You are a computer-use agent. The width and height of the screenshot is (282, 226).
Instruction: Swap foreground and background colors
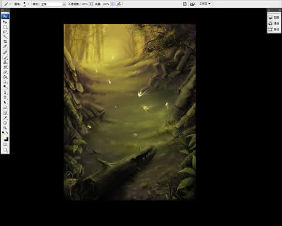7,132
